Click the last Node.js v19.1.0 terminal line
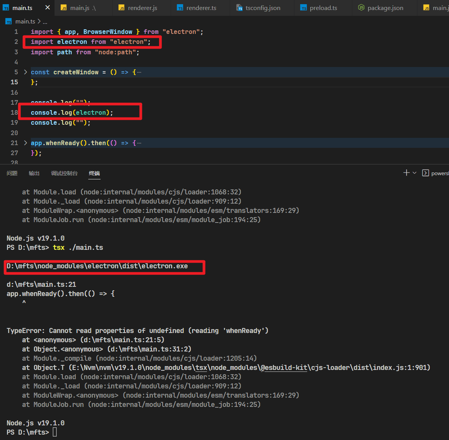Image resolution: width=449 pixels, height=440 pixels. pos(35,423)
